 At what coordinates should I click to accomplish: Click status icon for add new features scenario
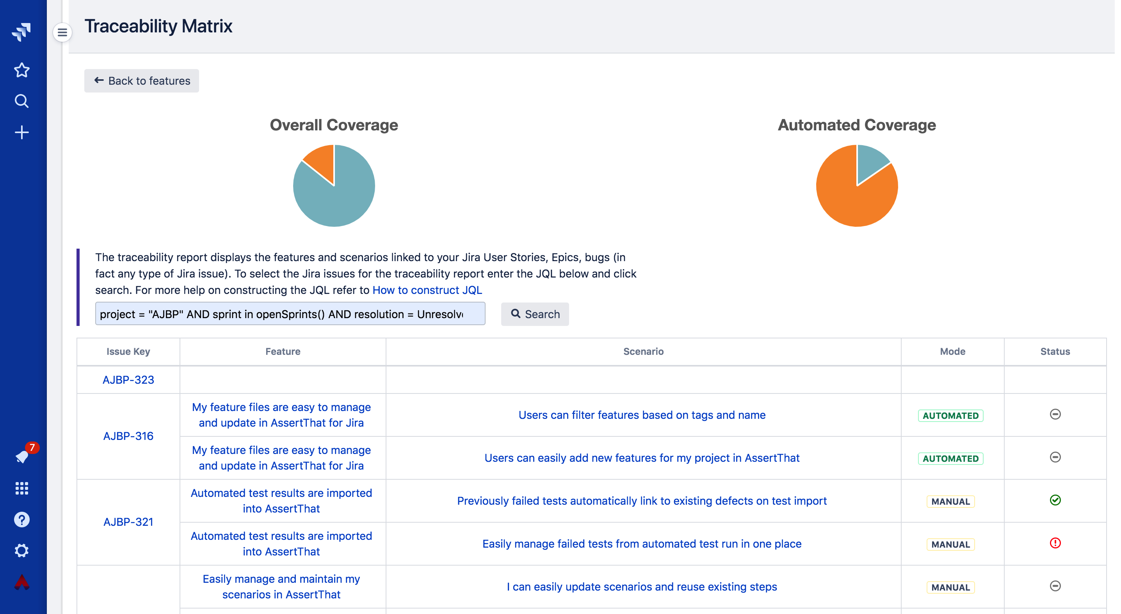(x=1055, y=457)
